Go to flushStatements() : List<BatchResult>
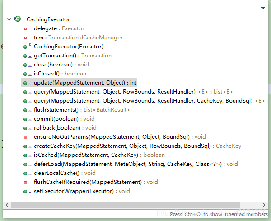The image size is (271, 221). coord(82,110)
